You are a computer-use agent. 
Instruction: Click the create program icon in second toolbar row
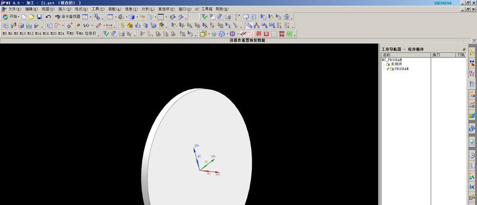coord(6,26)
